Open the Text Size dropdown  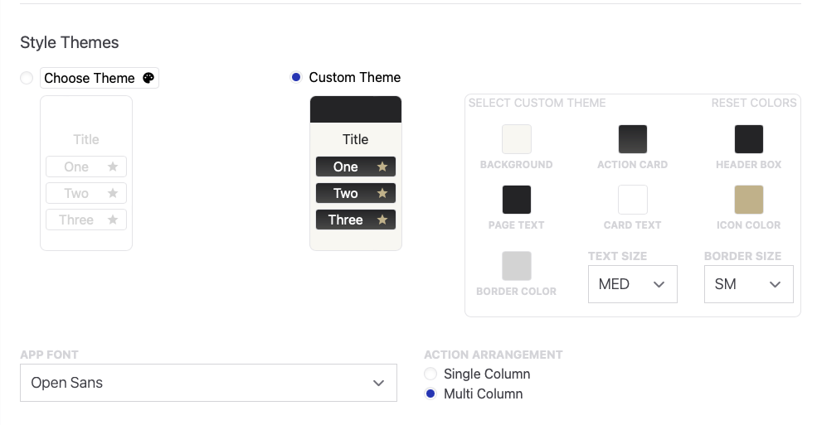point(632,284)
